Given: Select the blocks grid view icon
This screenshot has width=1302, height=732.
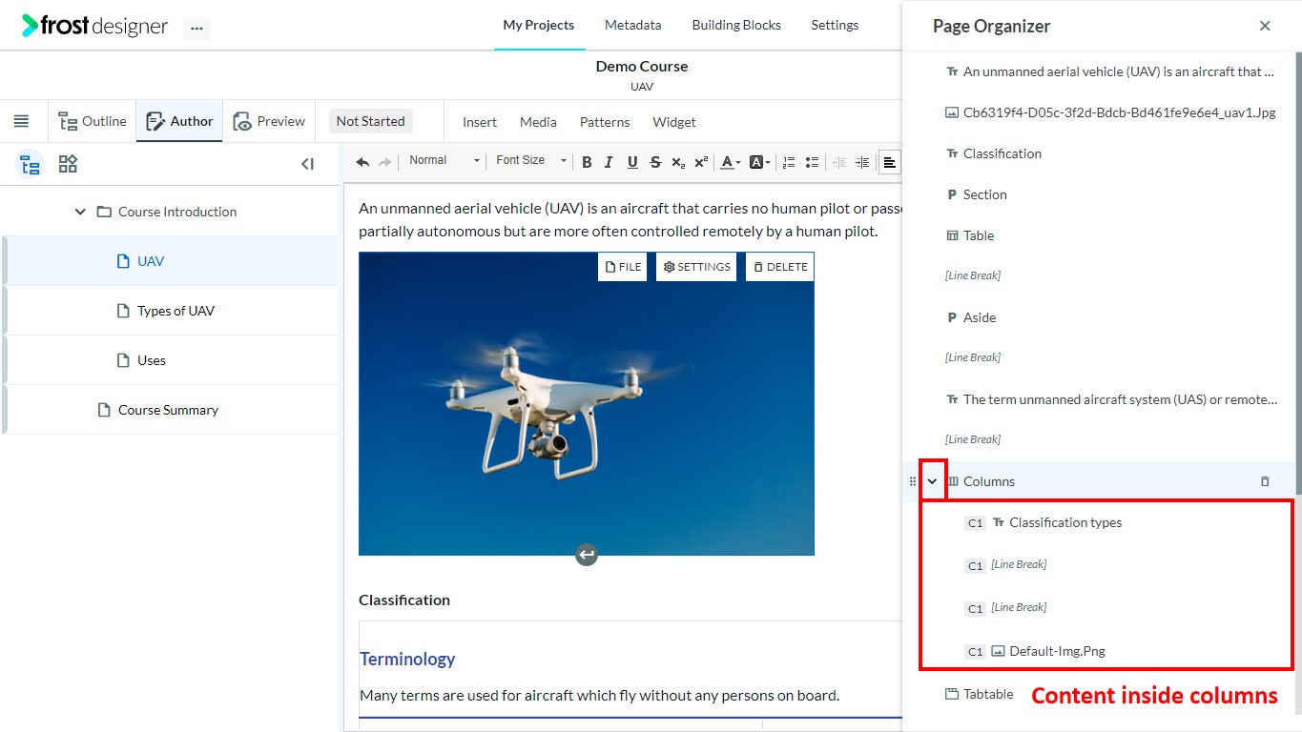Looking at the screenshot, I should (x=68, y=164).
